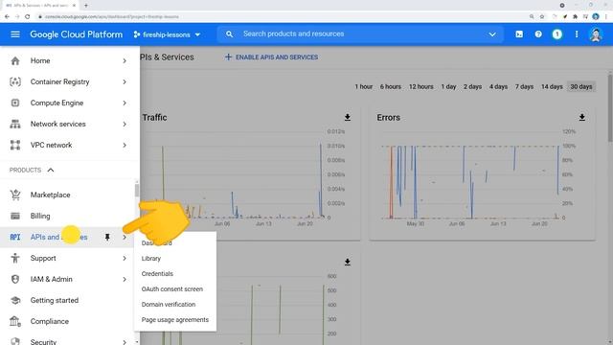
Task: Expand the APIs and Services submenu chevron
Action: 125,237
